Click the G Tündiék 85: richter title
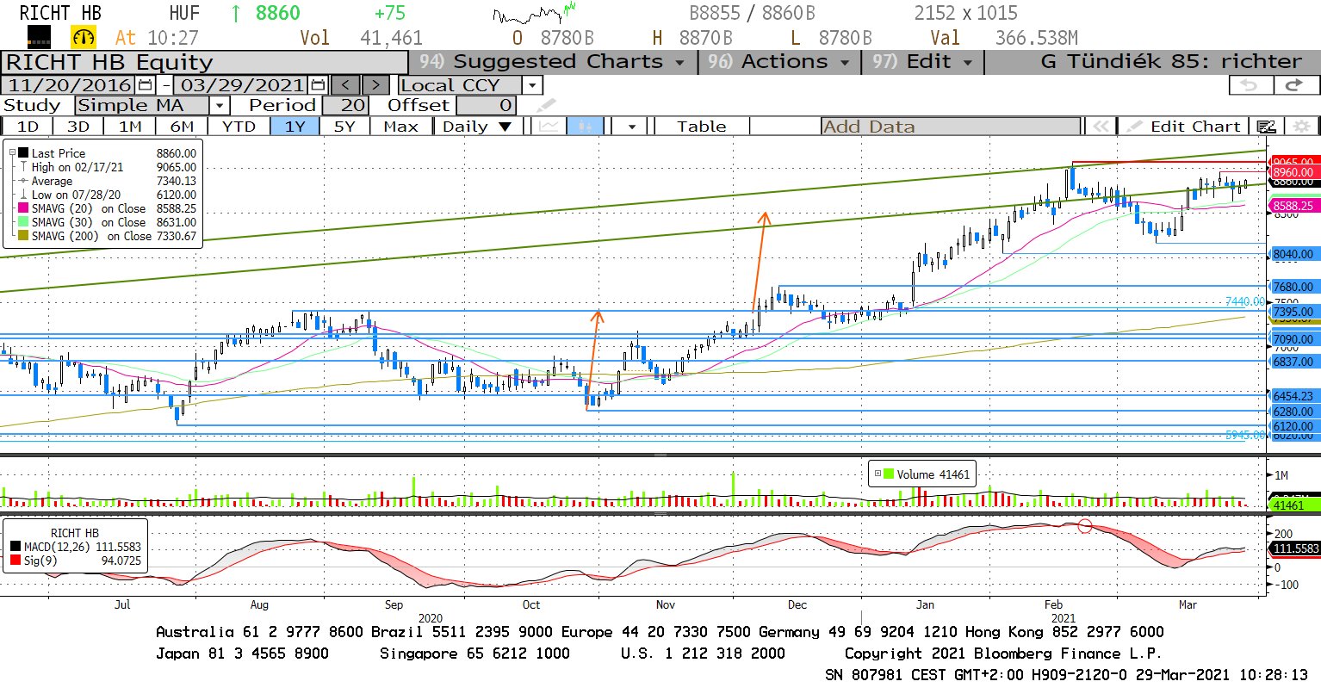This screenshot has width=1321, height=700. click(1171, 62)
